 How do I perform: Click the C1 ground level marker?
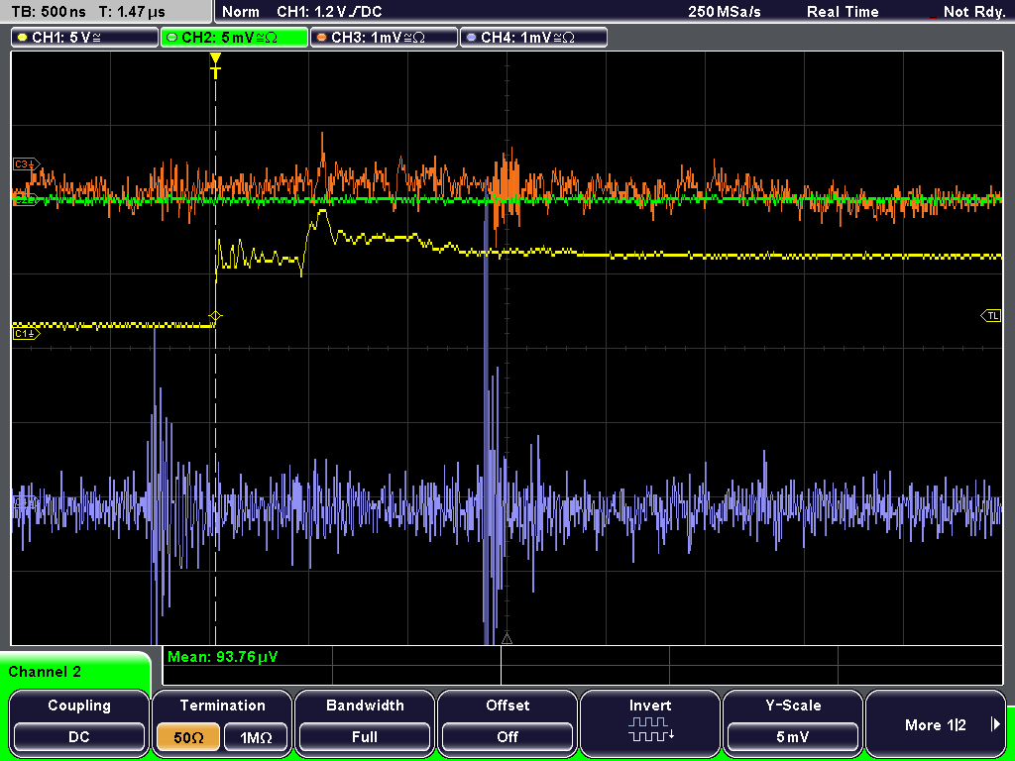27,333
